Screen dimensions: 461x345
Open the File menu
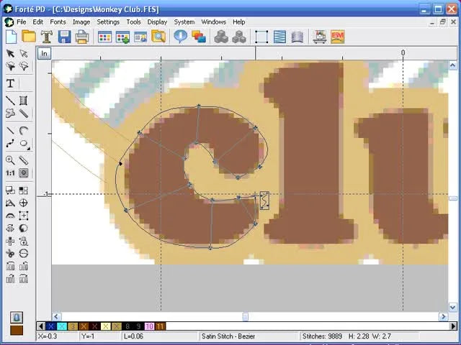(x=21, y=22)
